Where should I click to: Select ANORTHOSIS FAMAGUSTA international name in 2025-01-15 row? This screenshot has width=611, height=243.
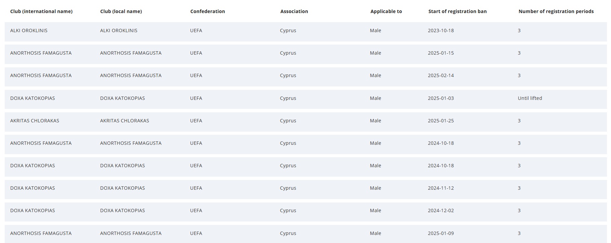[41, 53]
